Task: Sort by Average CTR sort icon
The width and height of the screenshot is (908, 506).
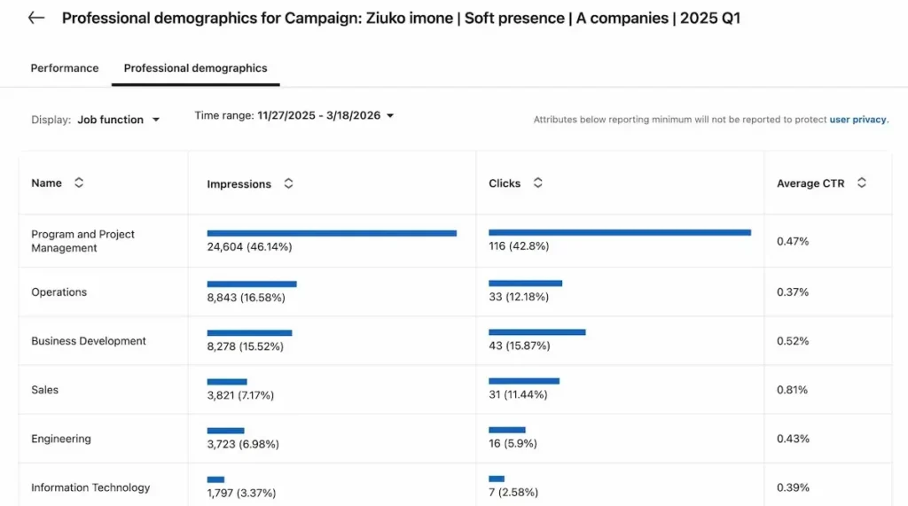Action: point(861,183)
